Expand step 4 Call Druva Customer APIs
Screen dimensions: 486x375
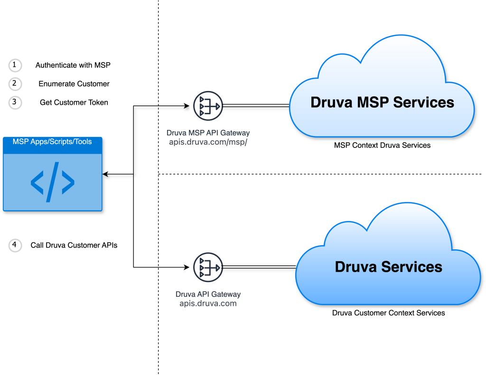(15, 246)
